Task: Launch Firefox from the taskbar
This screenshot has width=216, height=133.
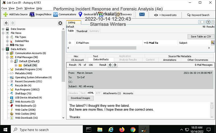Action: (x=122, y=129)
